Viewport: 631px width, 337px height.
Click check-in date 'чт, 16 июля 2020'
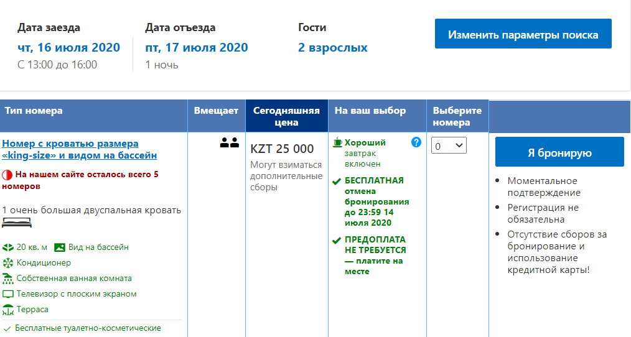[68, 48]
